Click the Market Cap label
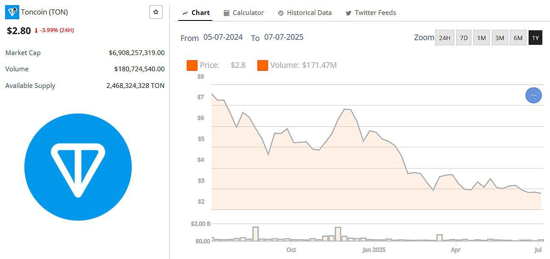This screenshot has width=550, height=259. pos(23,53)
